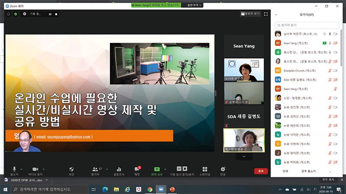Open breakout rooms (소회의실)
Viewport: 346px width, 194px height.
tap(204, 169)
